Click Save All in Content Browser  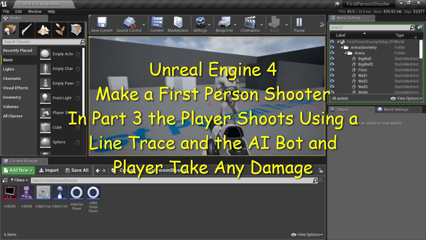[x=77, y=170]
